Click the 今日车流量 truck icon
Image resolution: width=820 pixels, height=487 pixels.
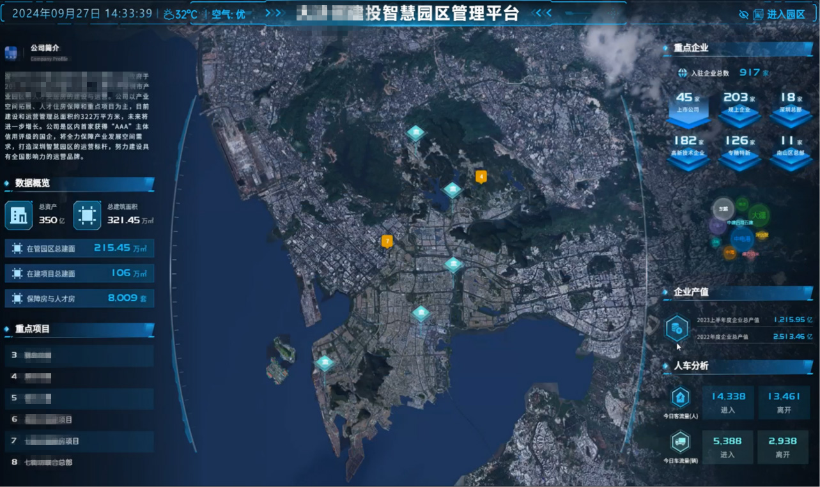pos(680,442)
